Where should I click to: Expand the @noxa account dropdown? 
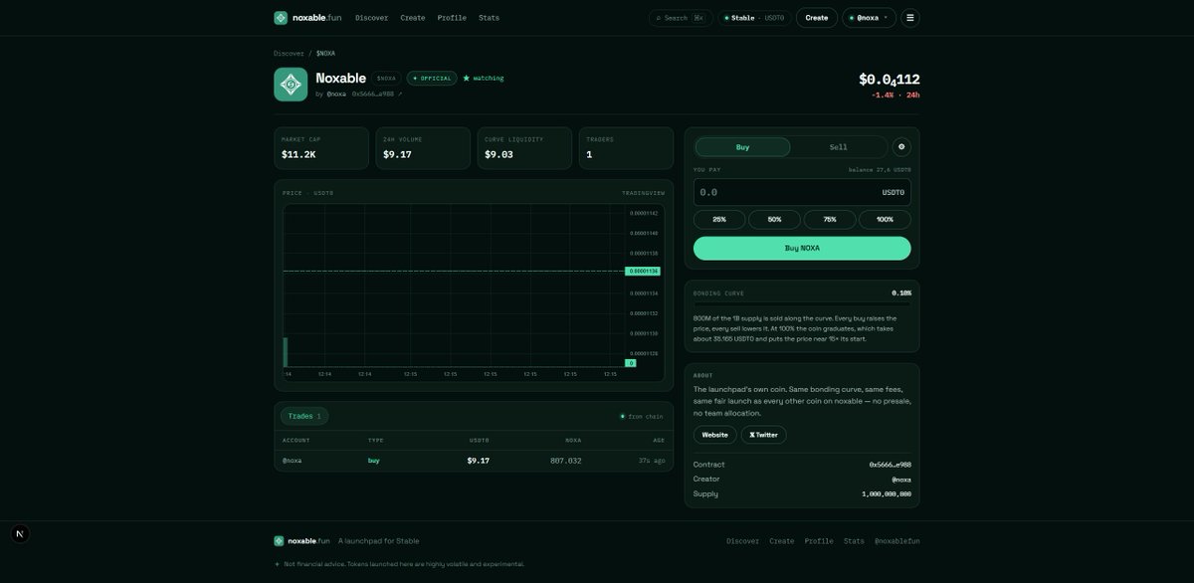tap(869, 18)
